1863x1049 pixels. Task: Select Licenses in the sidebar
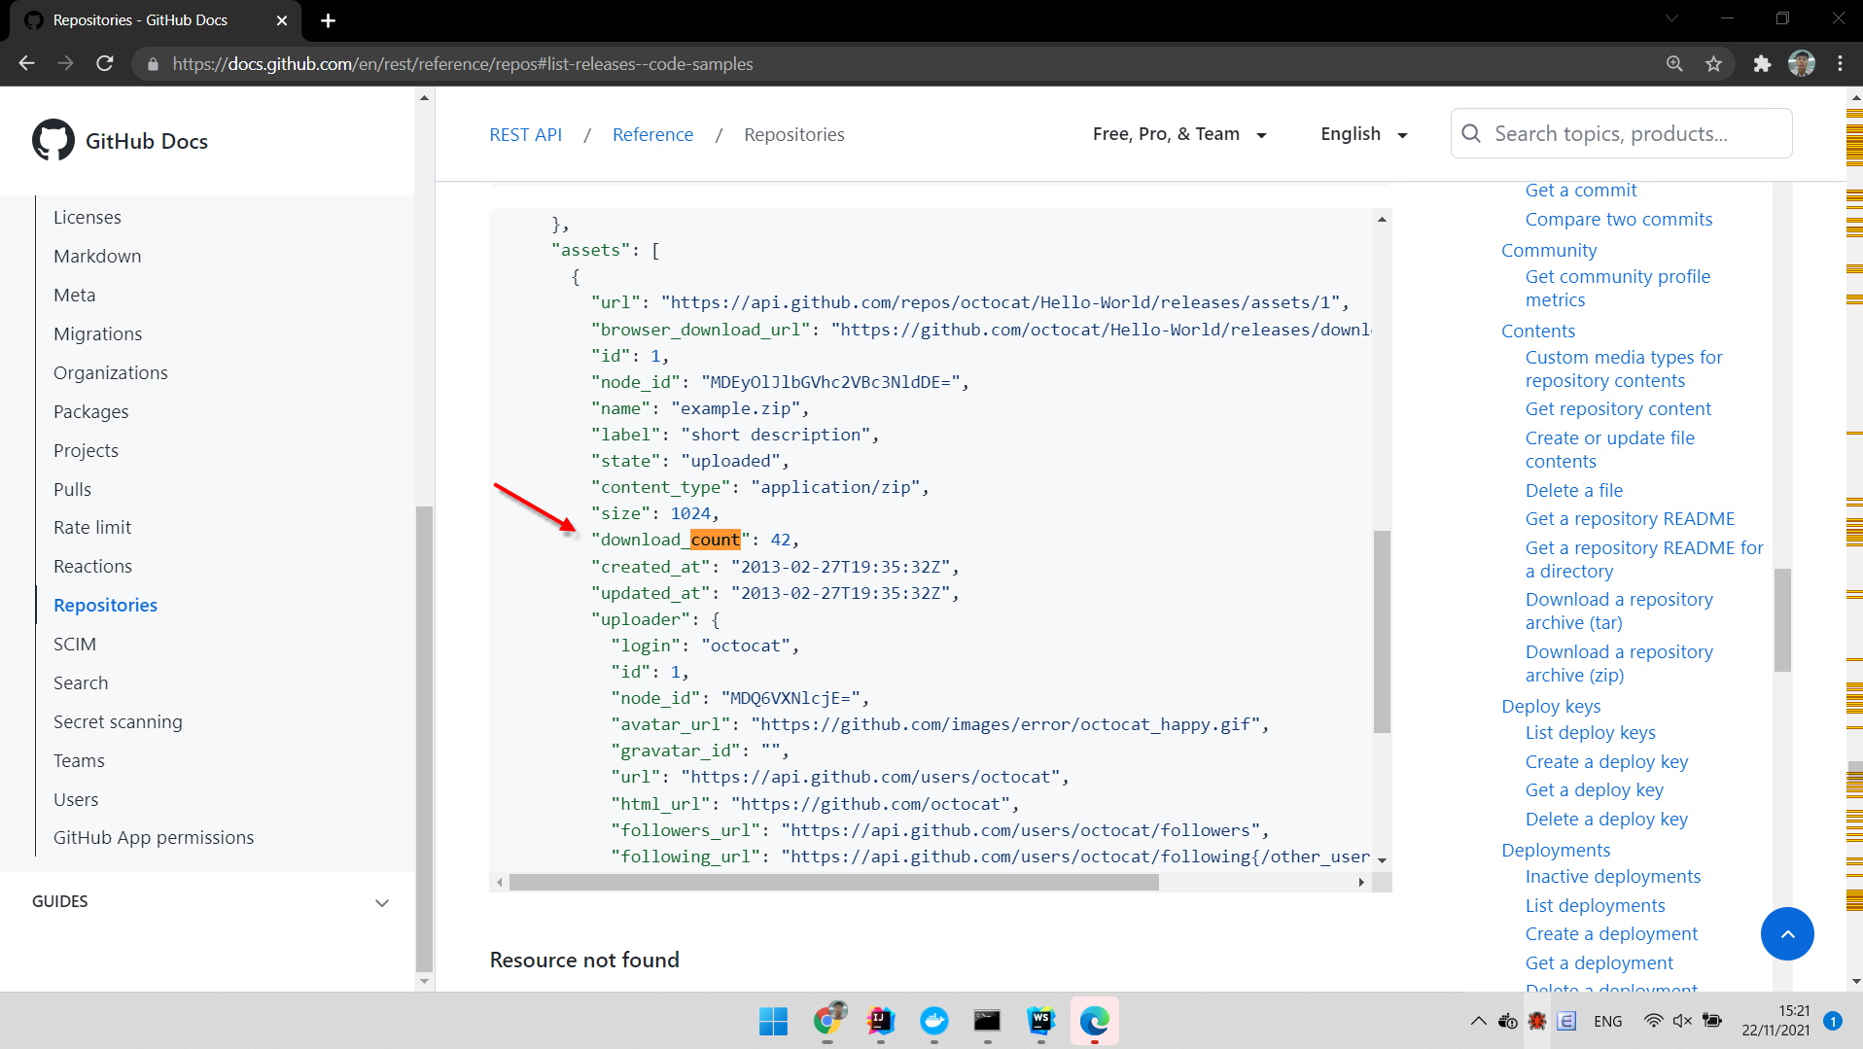click(88, 217)
